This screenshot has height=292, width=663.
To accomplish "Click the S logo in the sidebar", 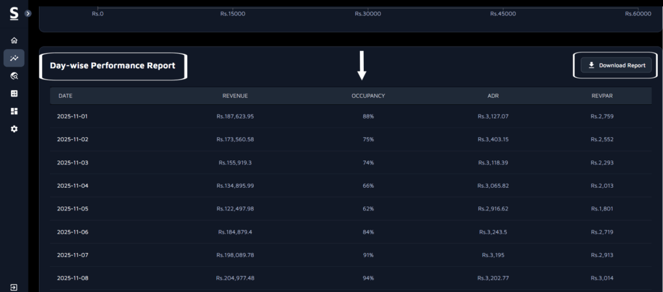I will [14, 13].
